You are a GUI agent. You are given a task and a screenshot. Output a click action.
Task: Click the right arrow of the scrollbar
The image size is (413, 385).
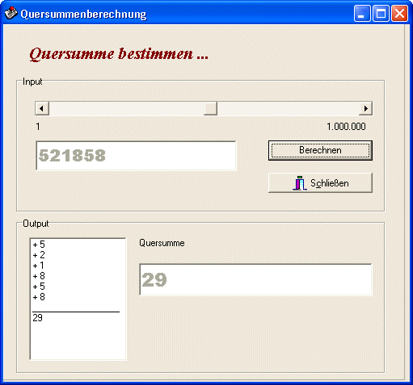point(365,108)
